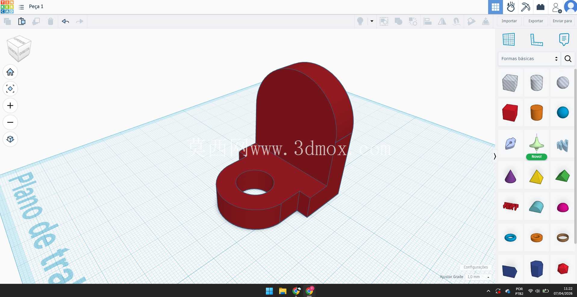Select the orange cylinder shape

point(536,113)
